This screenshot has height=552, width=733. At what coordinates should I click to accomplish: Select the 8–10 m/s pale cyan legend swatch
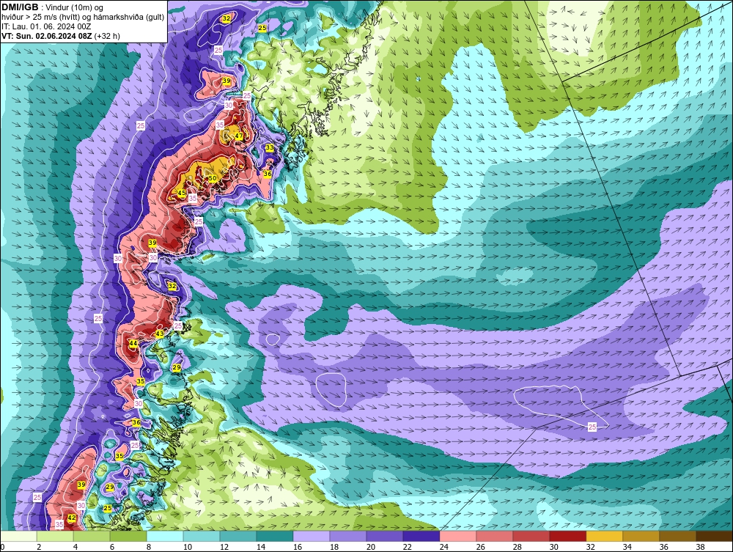165,536
